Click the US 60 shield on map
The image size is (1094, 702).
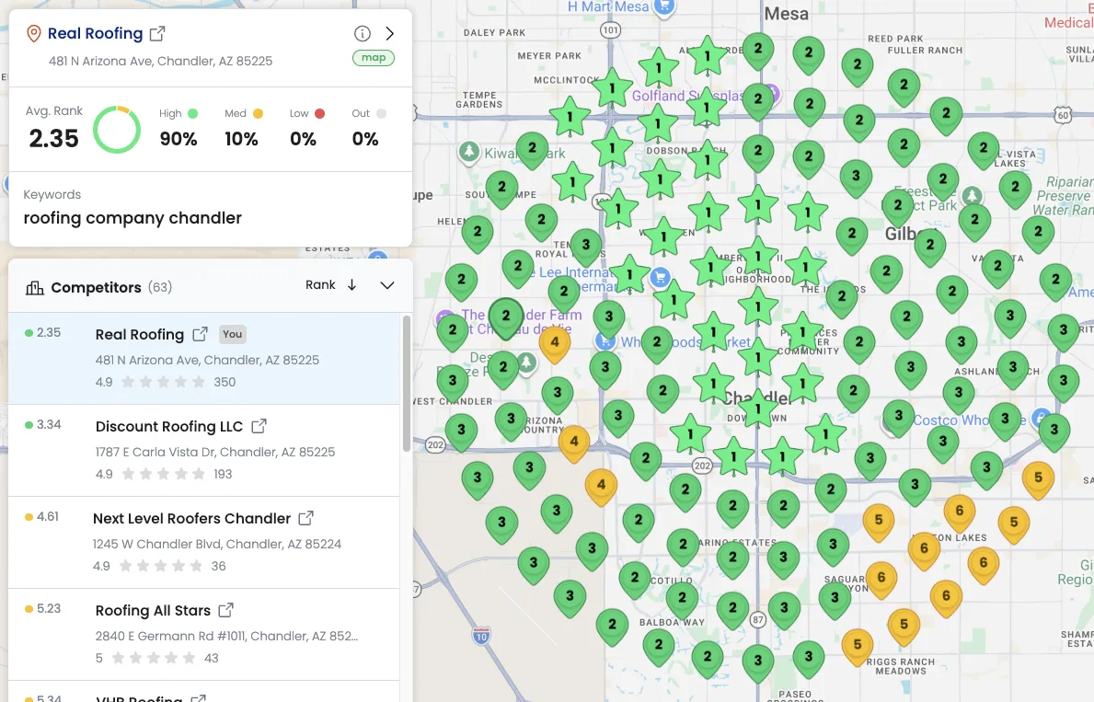click(x=1063, y=114)
